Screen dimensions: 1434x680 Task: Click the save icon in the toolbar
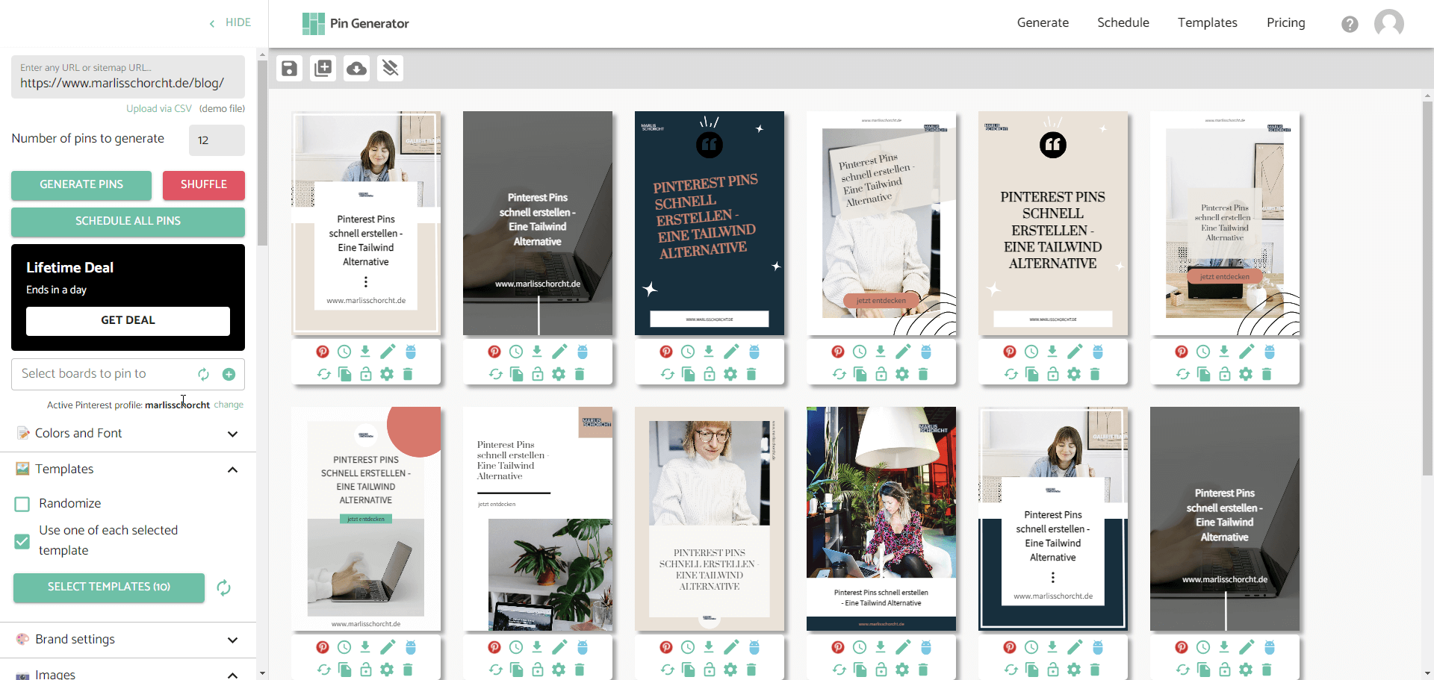click(289, 69)
